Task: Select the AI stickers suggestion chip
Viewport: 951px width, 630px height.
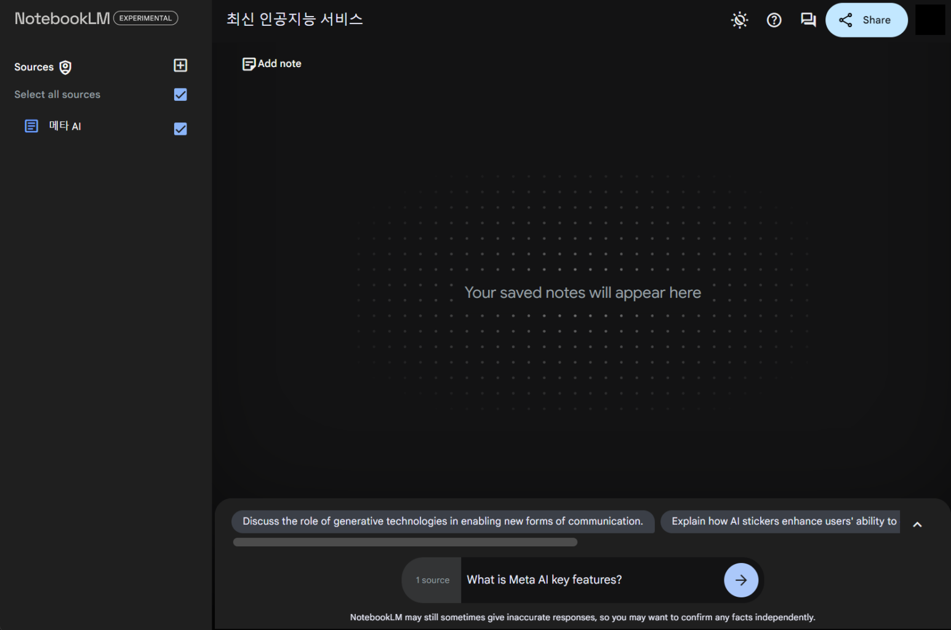Action: 780,521
